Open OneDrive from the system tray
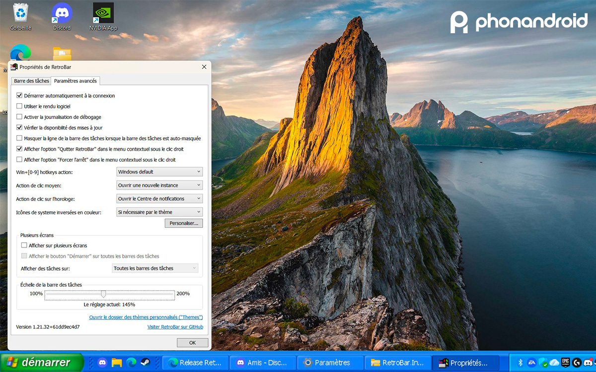This screenshot has height=372, width=596. click(554, 363)
